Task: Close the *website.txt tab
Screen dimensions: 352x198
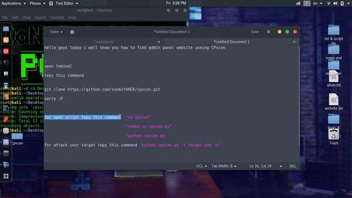Action: [159, 42]
